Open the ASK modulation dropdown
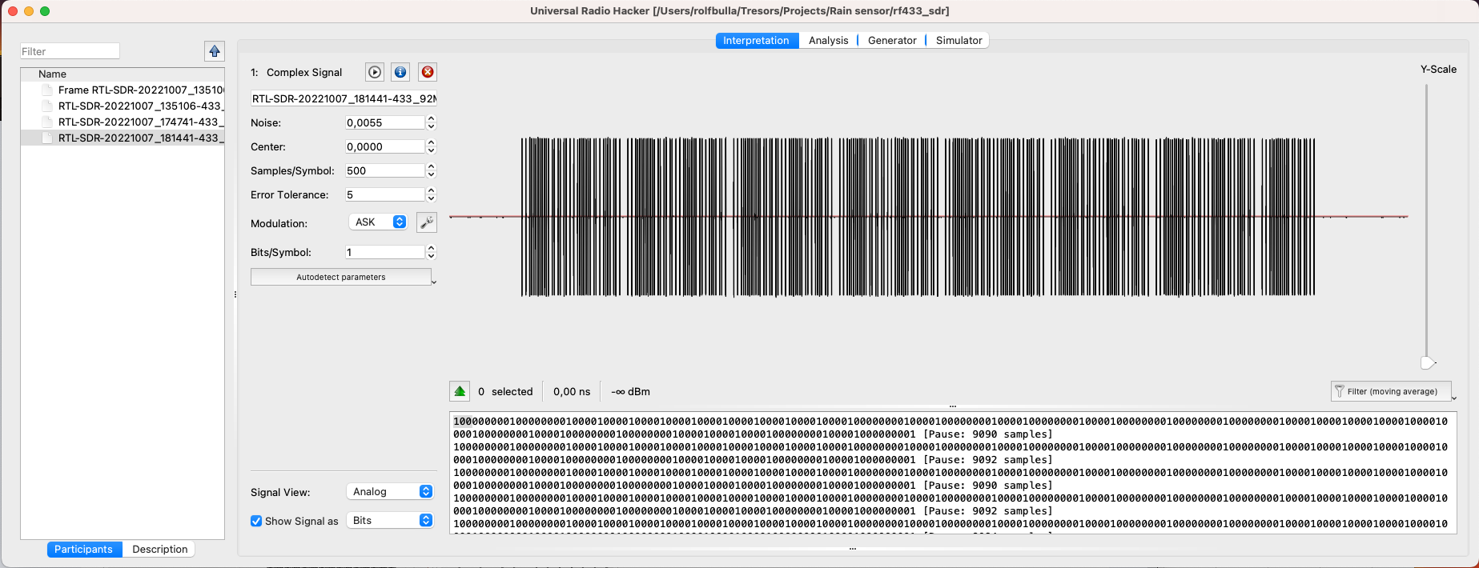 (x=378, y=222)
